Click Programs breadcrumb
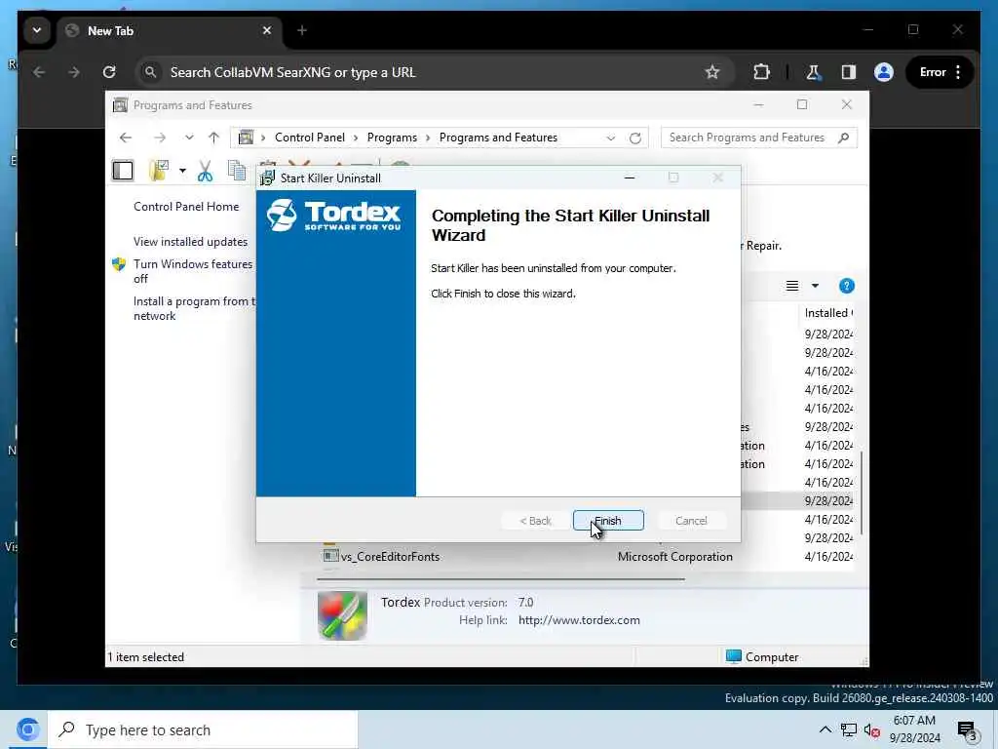Screen dimensions: 998x749 click(392, 138)
